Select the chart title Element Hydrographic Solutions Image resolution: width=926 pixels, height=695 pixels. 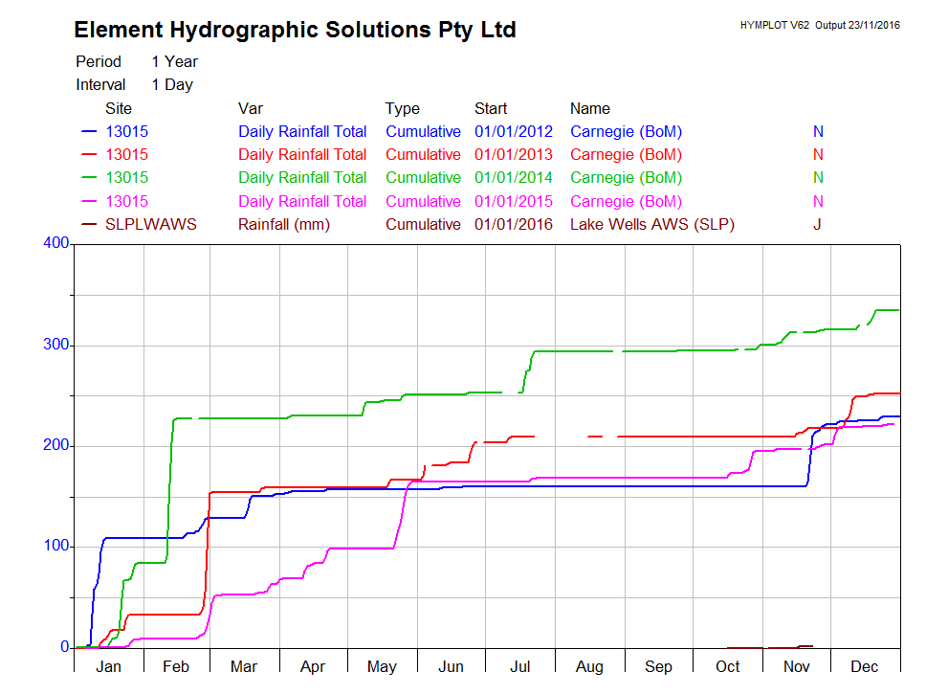pos(295,31)
